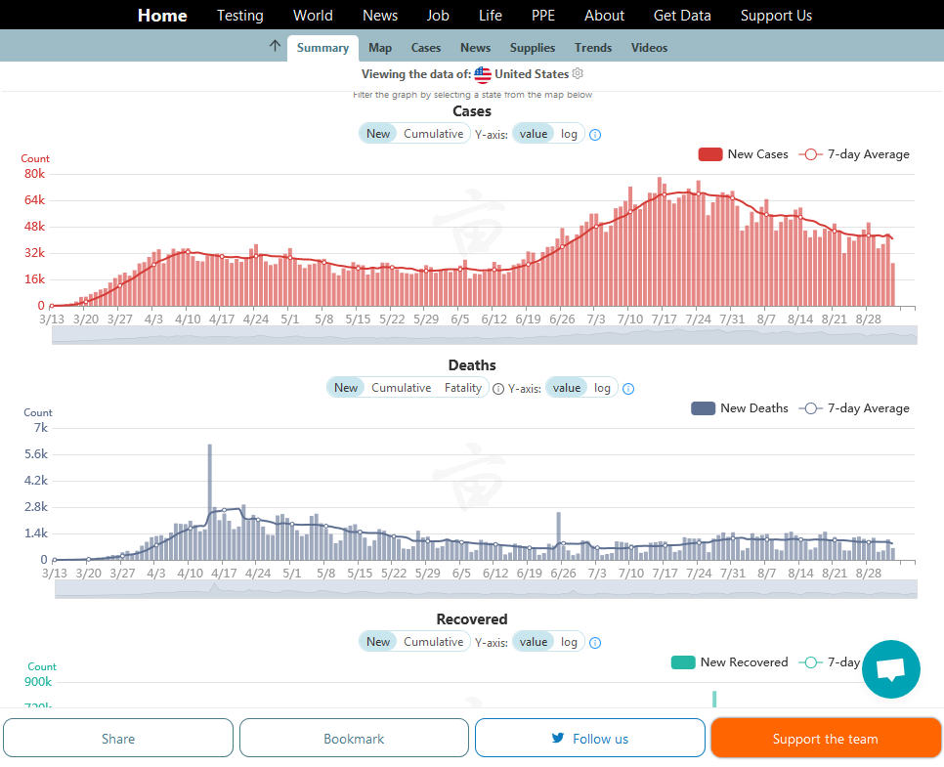
Task: Open the chat bubble widget
Action: (x=890, y=669)
